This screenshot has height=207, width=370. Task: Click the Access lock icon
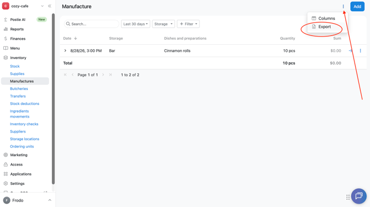[x=6, y=164]
